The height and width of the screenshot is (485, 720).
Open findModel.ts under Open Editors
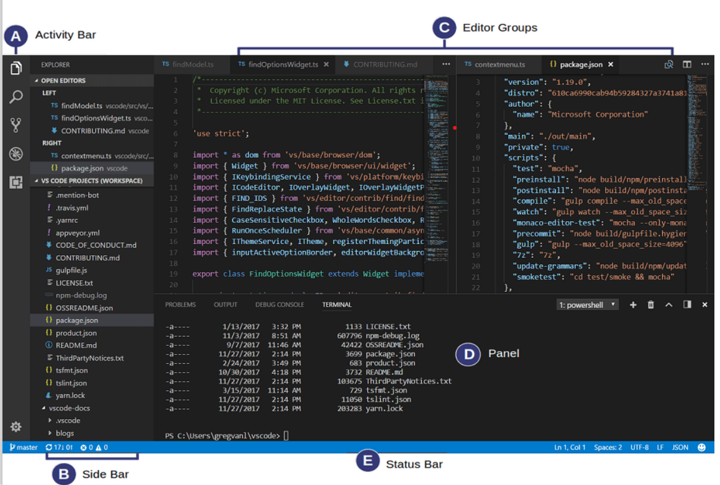[x=92, y=106]
